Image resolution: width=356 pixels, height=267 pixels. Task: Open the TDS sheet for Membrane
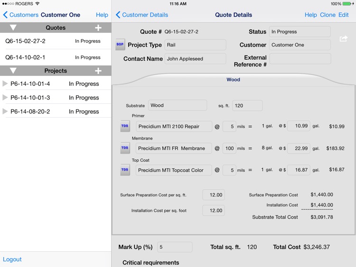point(125,148)
